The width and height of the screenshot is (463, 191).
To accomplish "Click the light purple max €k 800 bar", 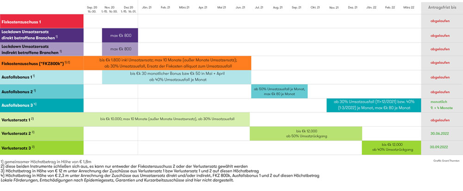I will 120,49.
